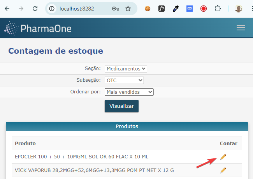
Task: Expand the Subseção dropdown showing OTC
Action: (x=124, y=80)
